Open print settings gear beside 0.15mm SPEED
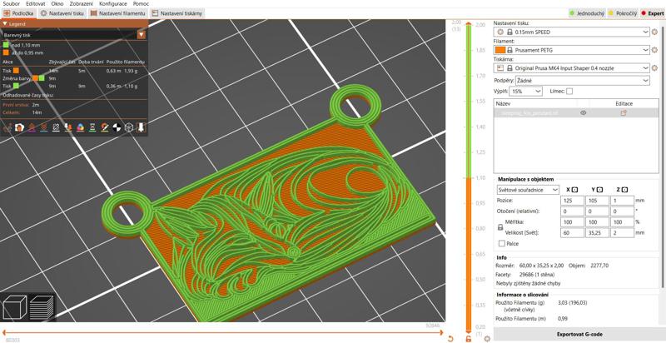This screenshot has height=343, width=666. (x=654, y=32)
